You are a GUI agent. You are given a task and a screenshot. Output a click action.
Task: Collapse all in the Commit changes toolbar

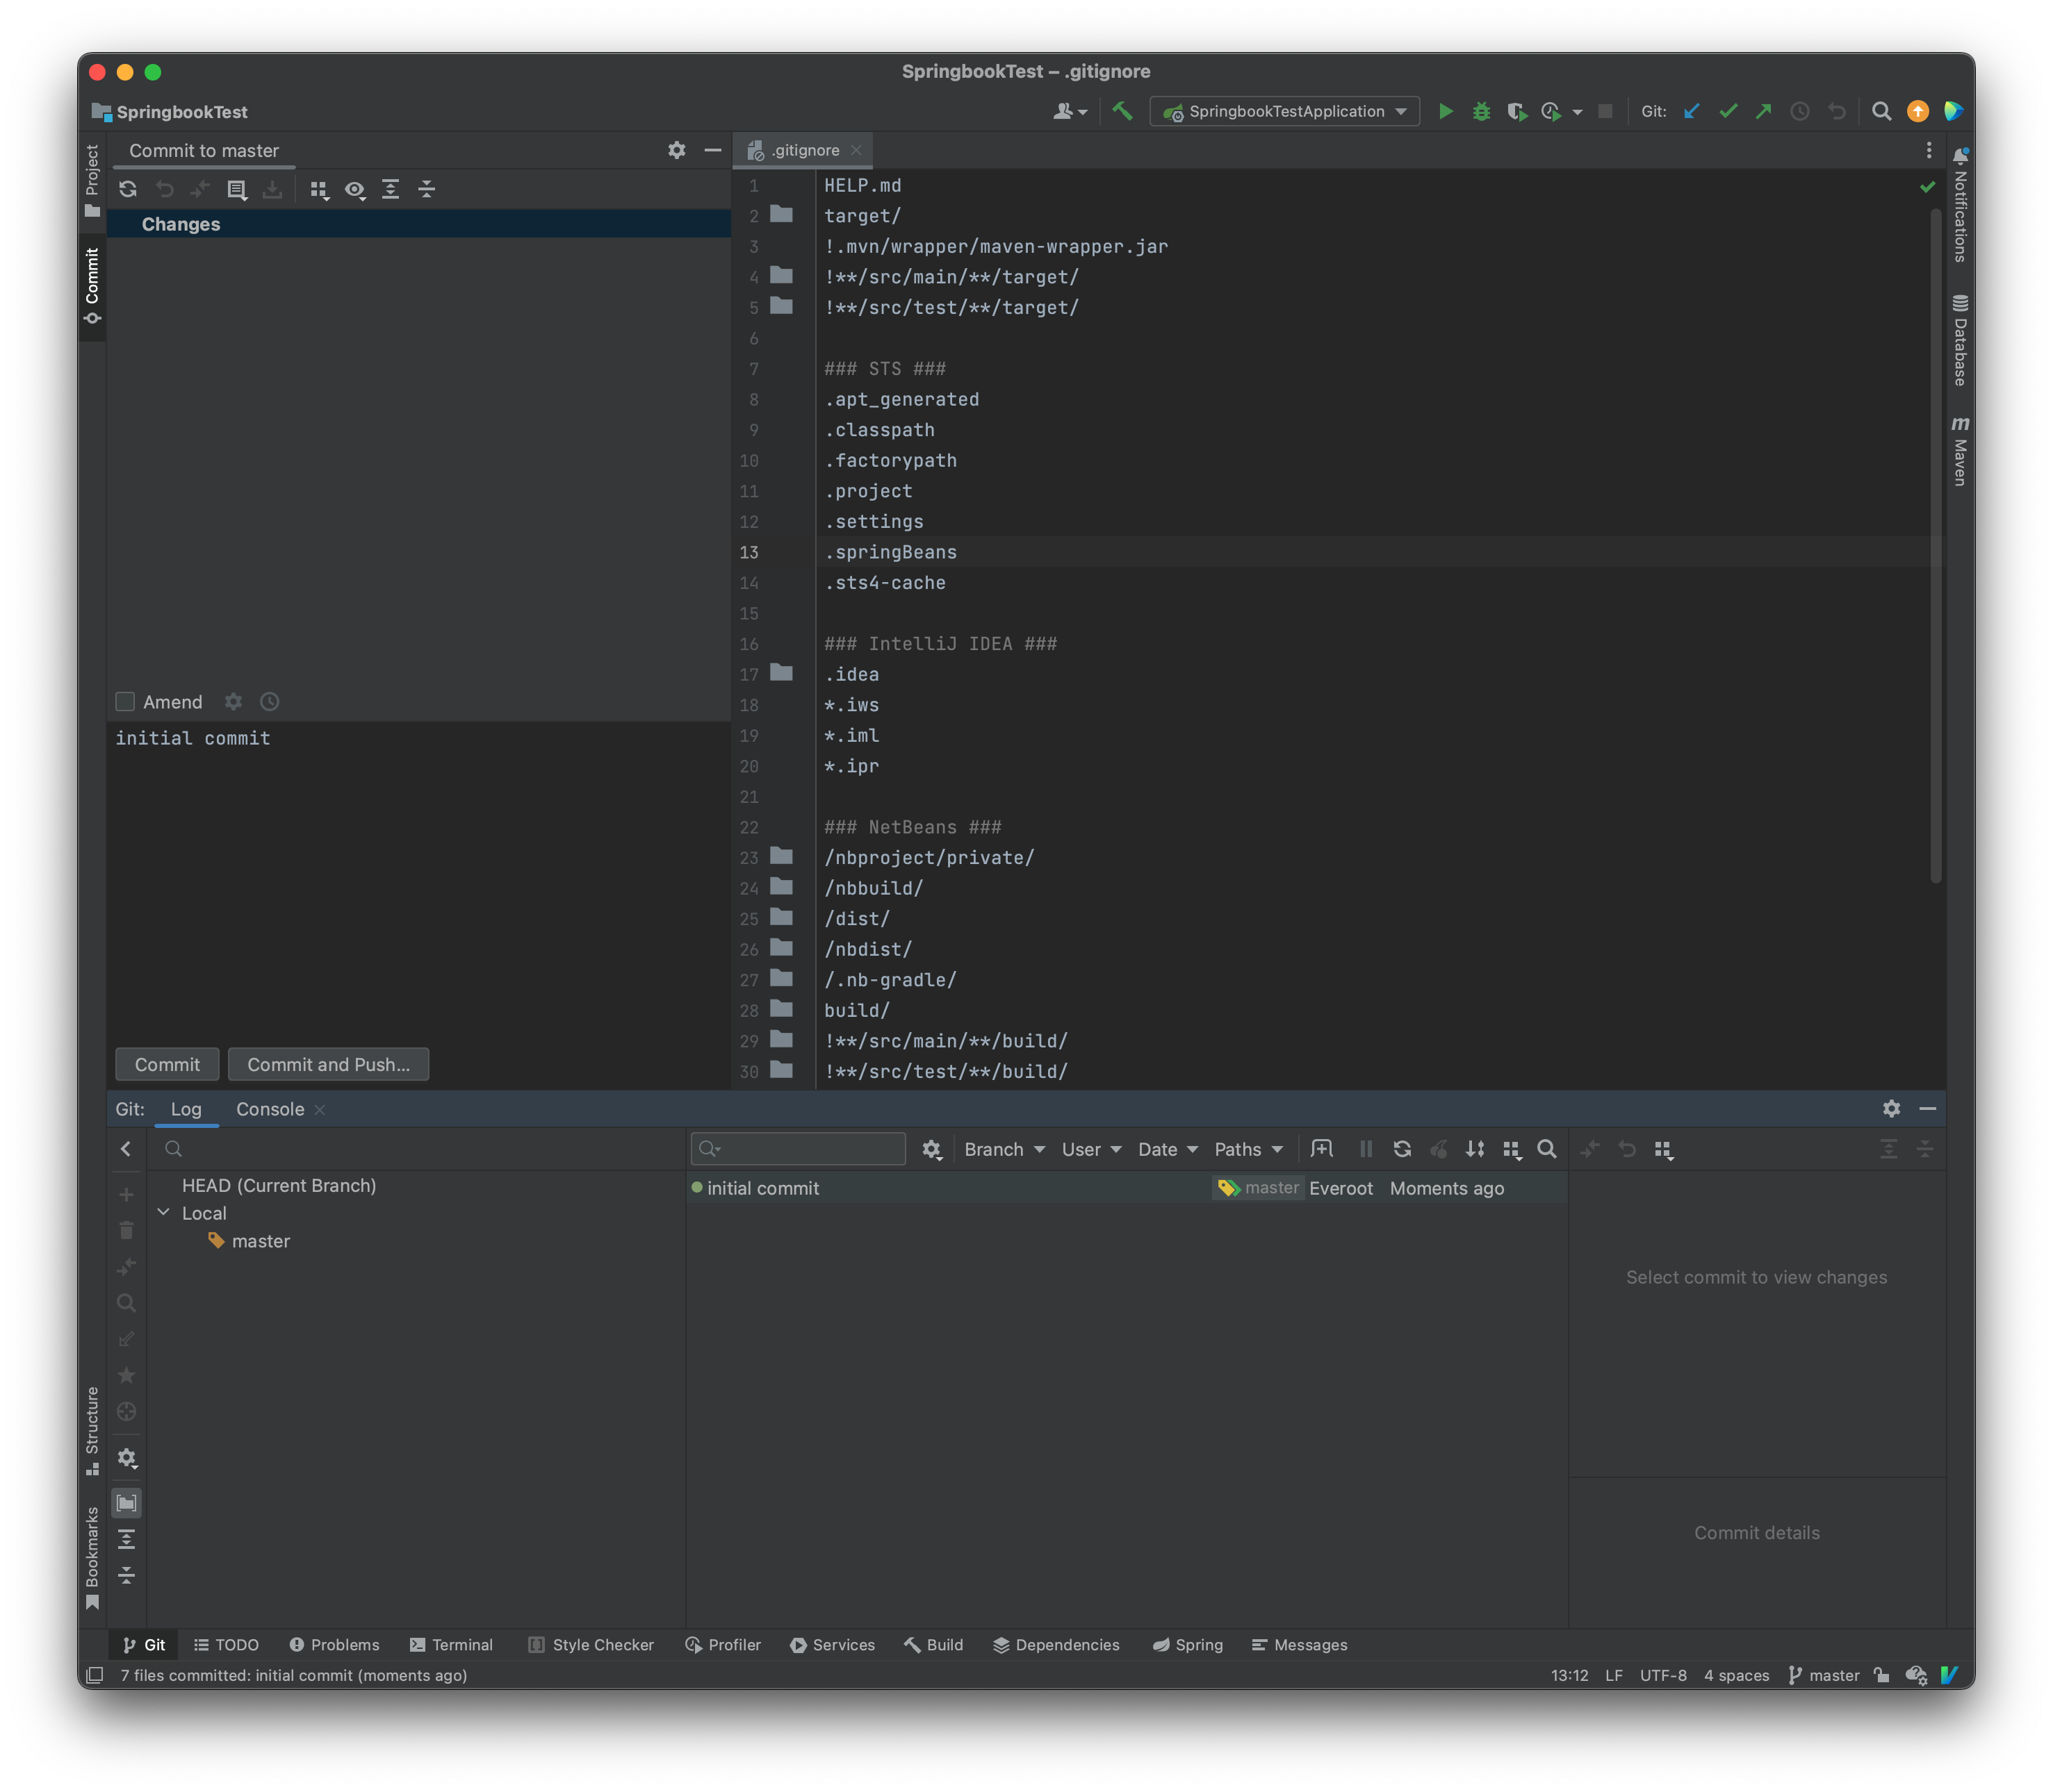point(427,189)
